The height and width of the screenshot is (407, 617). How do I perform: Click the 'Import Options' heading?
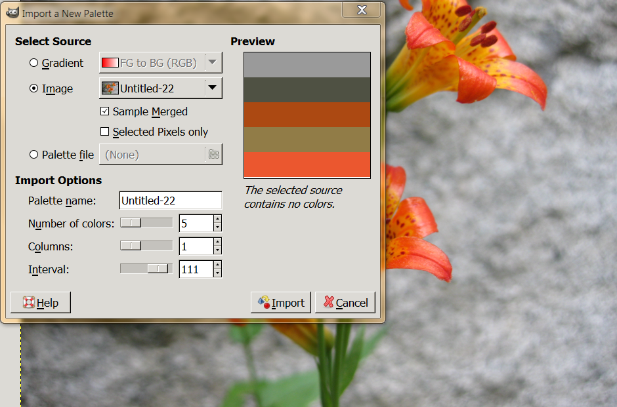pos(58,180)
